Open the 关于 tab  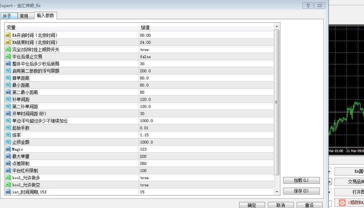tap(9, 16)
